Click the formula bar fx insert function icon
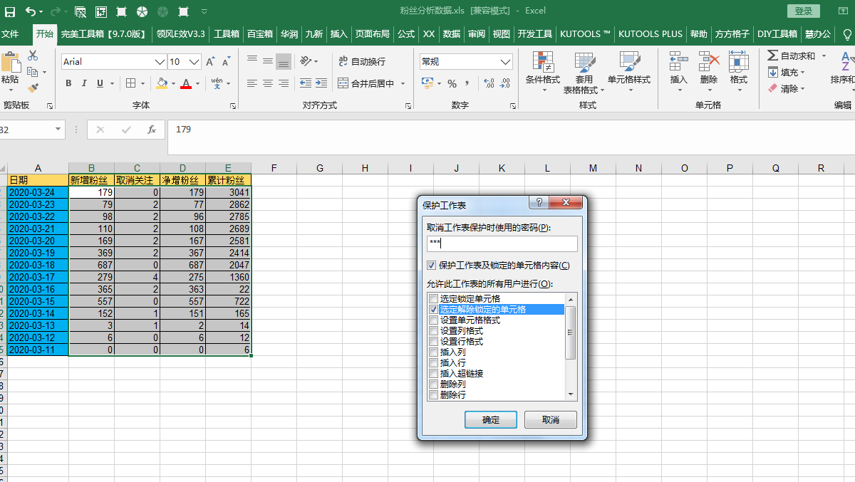 [152, 130]
